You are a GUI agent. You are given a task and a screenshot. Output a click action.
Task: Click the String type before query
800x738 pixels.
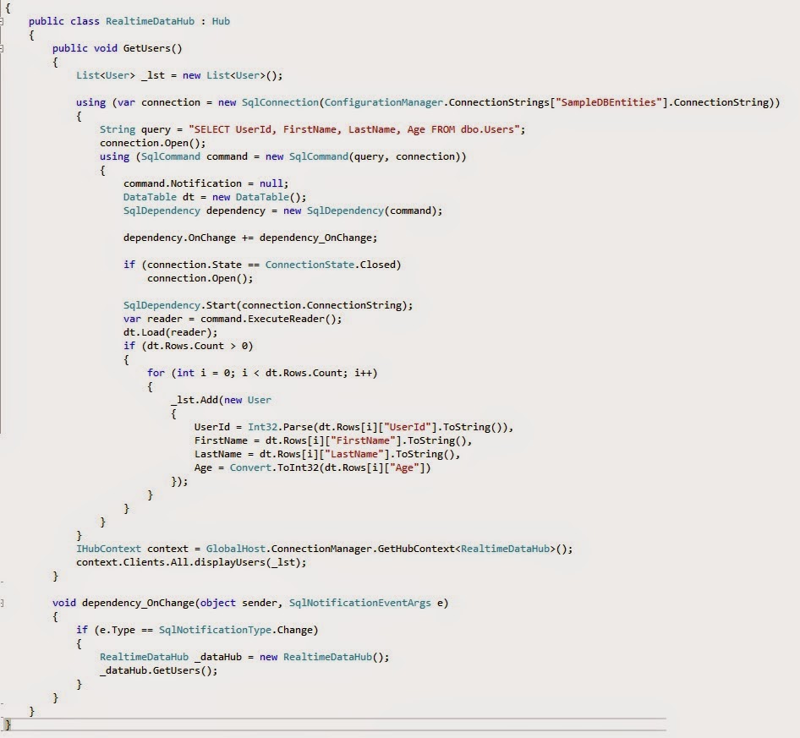point(118,129)
